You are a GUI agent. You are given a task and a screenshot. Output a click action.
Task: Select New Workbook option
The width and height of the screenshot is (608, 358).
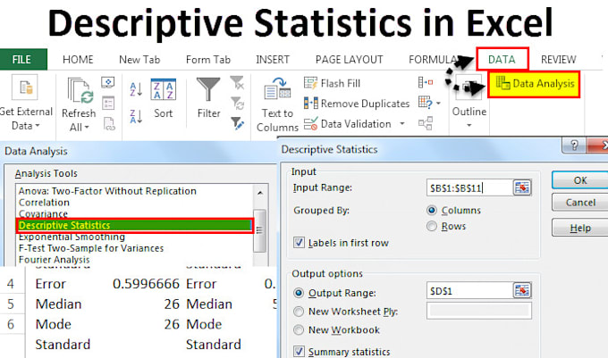[299, 329]
